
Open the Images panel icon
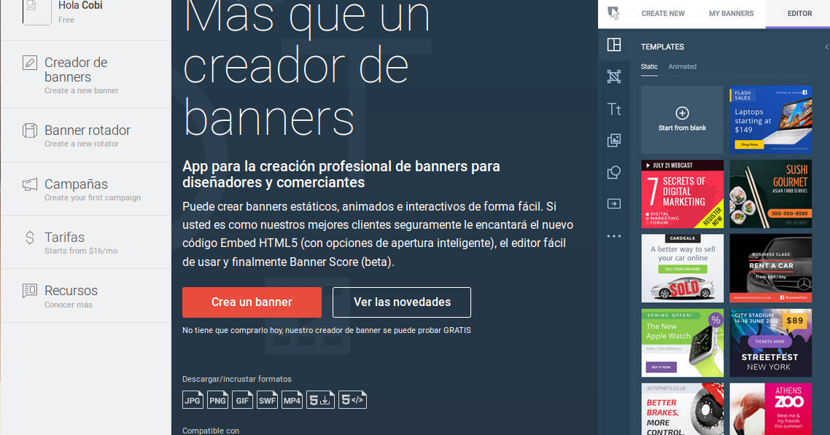coord(613,141)
